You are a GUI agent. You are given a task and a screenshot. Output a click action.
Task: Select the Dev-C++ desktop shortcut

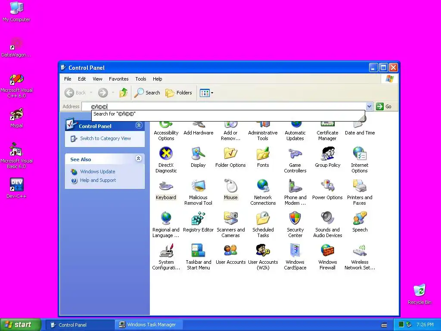[16, 188]
